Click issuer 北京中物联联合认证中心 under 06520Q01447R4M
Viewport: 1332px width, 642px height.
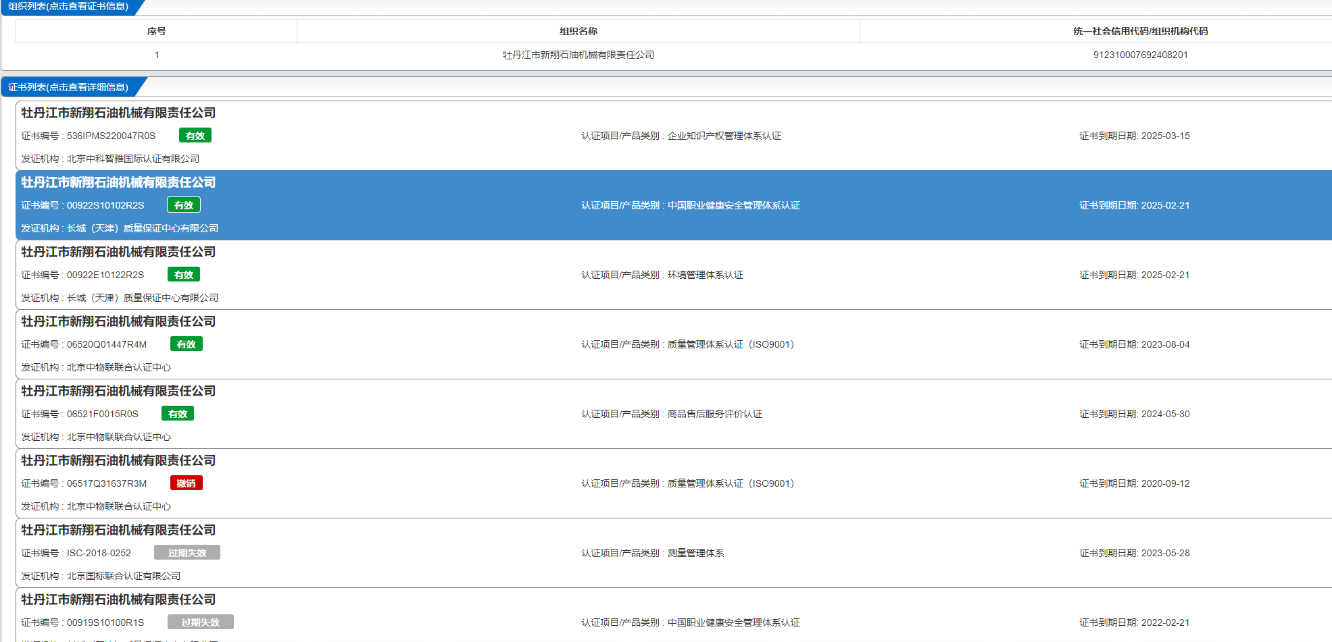[119, 367]
